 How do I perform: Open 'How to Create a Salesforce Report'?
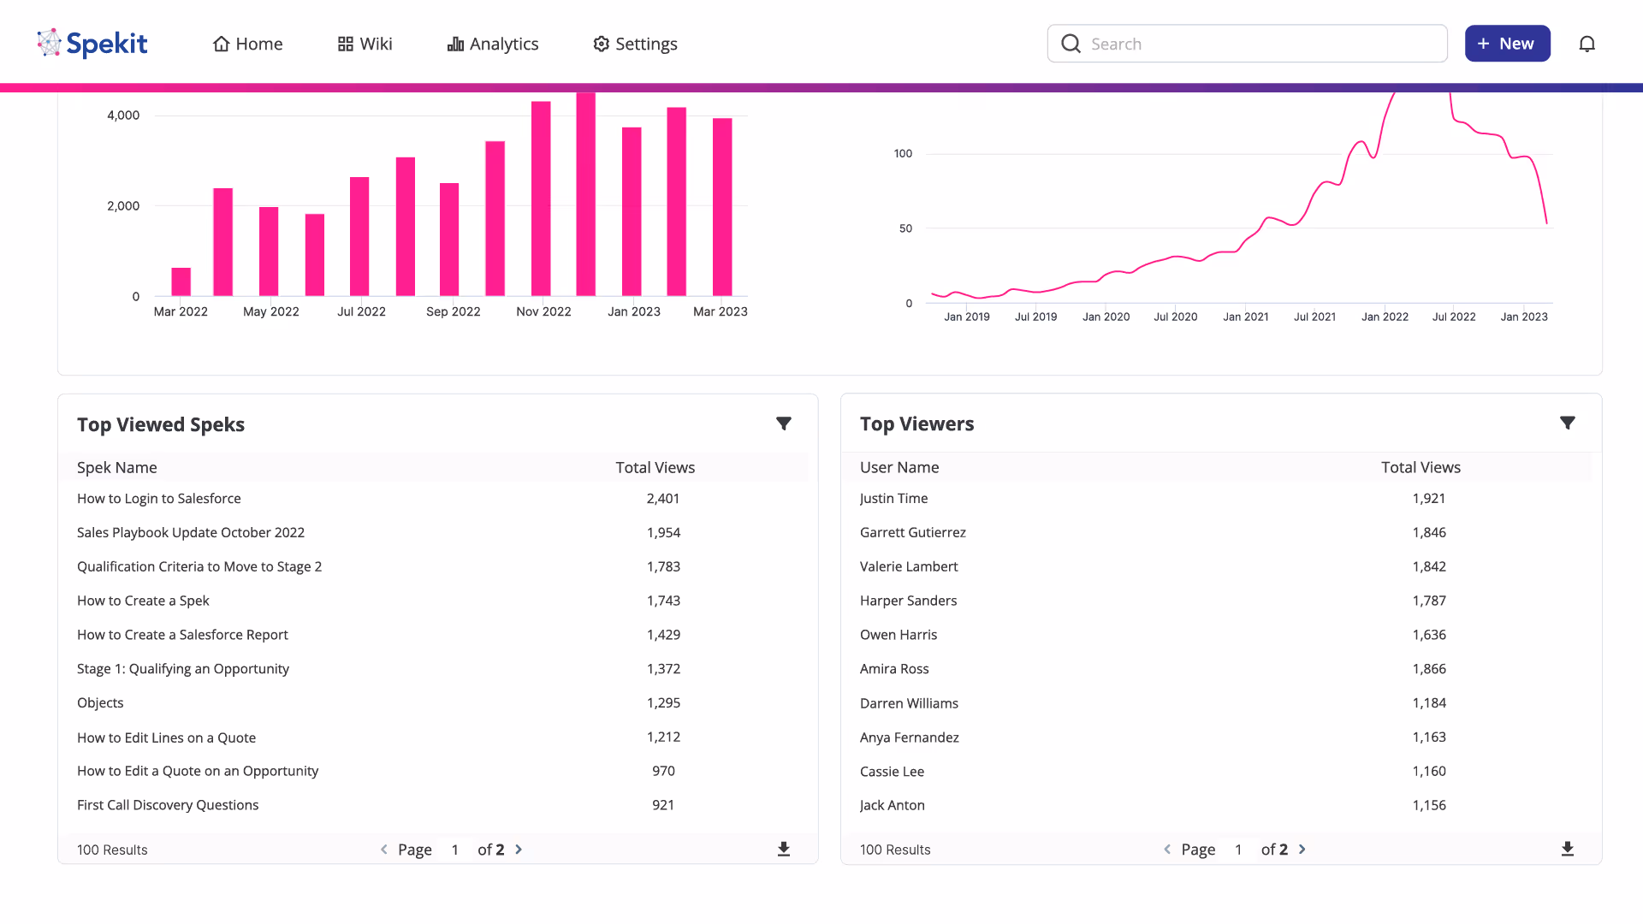[x=182, y=635]
